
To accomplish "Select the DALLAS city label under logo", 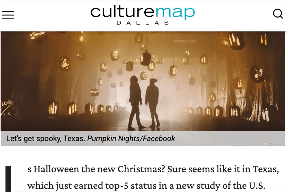I will [143, 23].
